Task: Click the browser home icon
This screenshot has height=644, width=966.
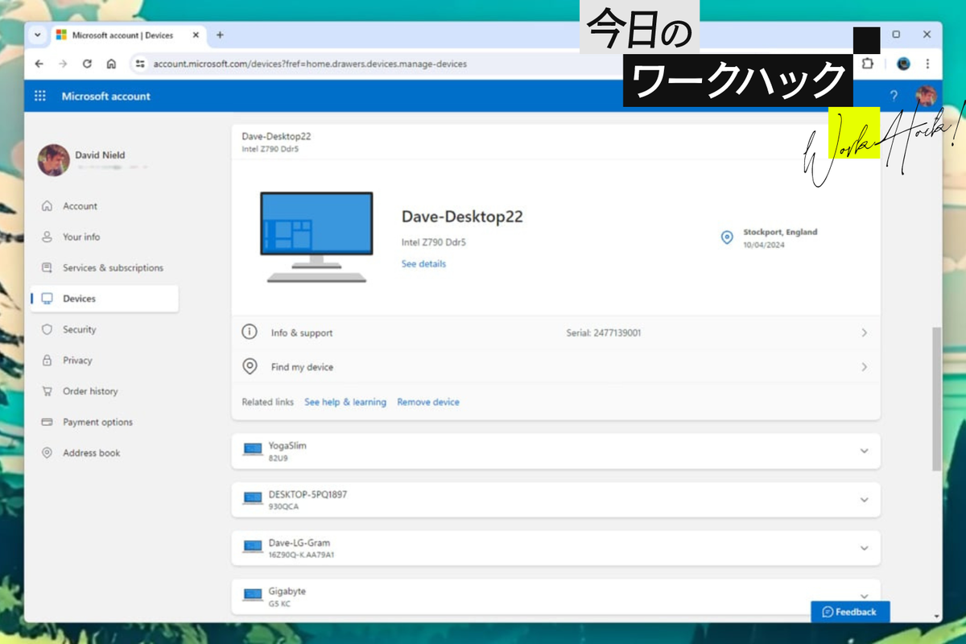Action: tap(111, 64)
